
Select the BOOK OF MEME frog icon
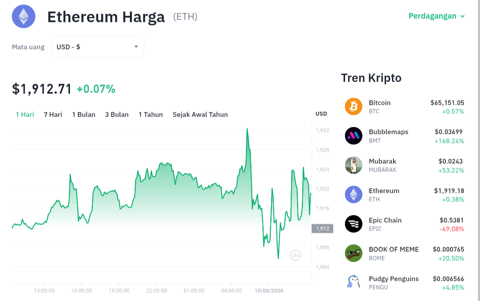(x=353, y=253)
